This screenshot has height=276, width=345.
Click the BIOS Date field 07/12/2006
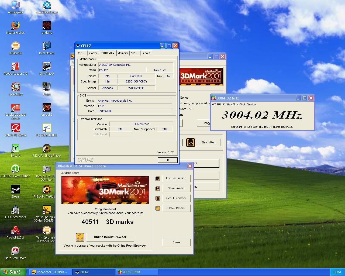(x=134, y=111)
